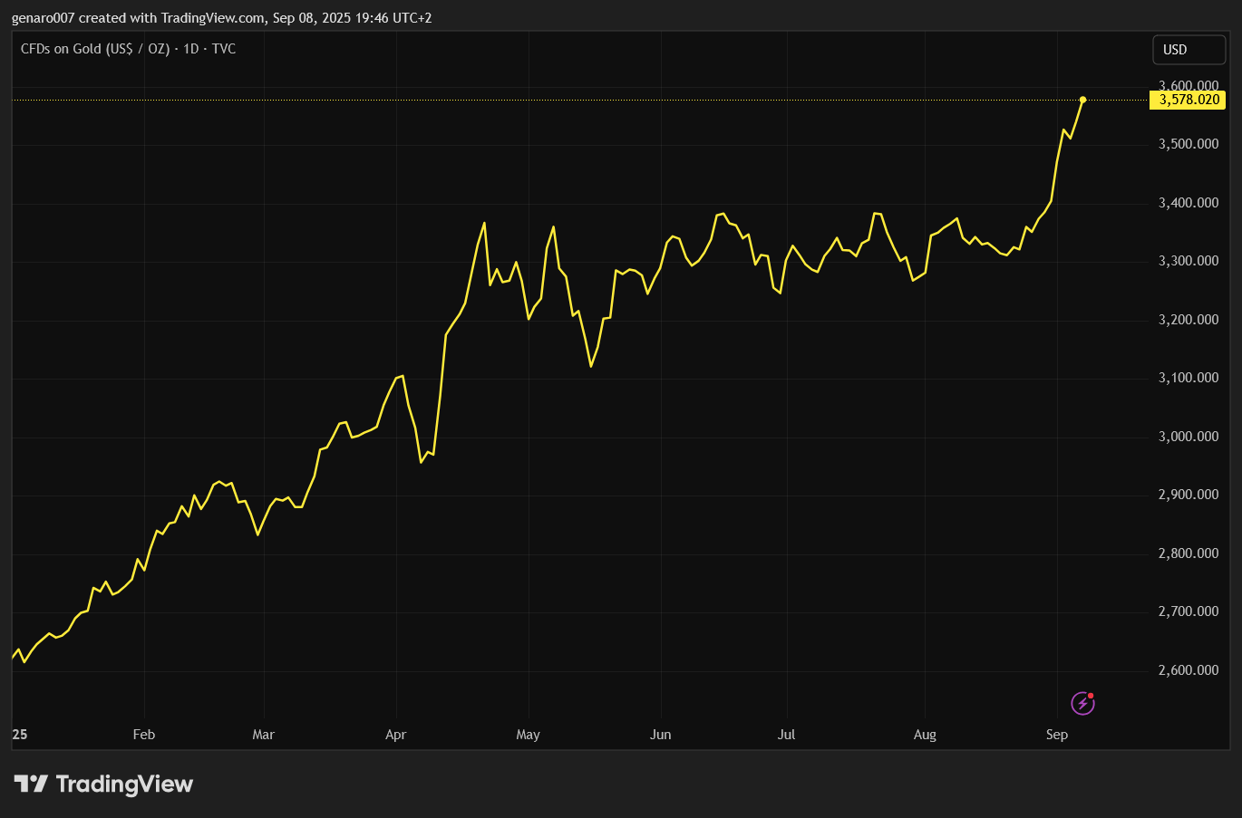Select May on the time axis

click(528, 735)
